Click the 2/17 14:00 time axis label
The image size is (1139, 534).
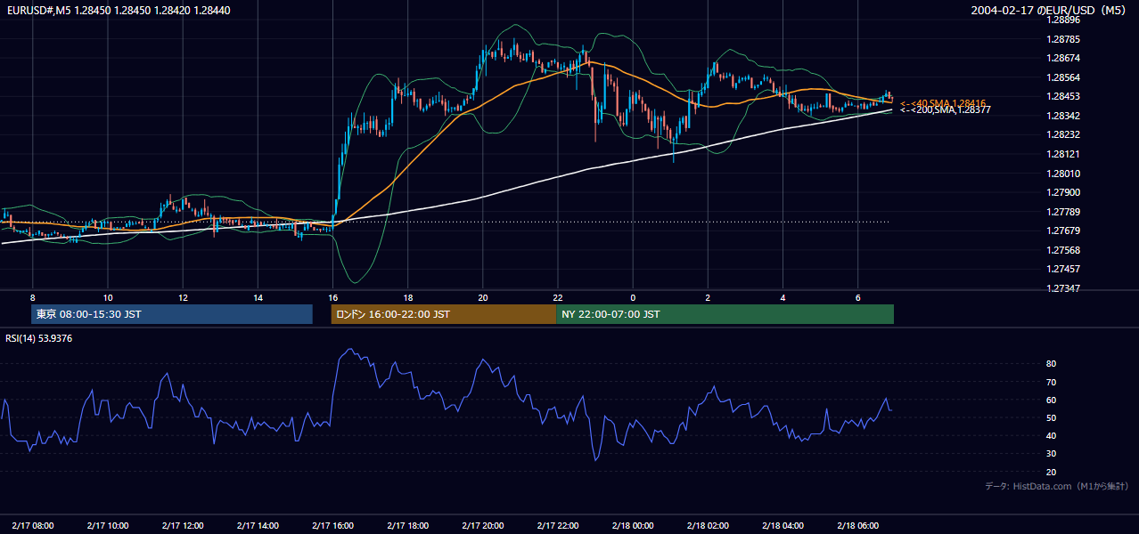pyautogui.click(x=258, y=525)
